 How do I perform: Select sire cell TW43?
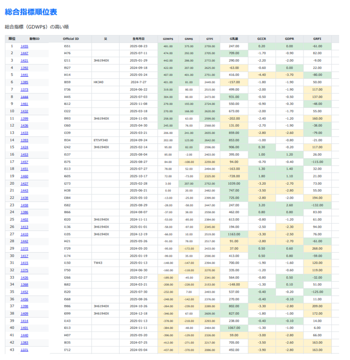(98, 263)
